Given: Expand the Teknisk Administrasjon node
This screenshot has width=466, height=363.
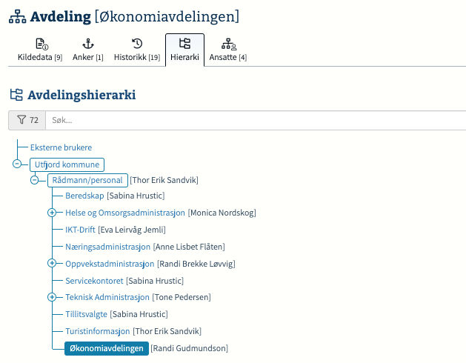Looking at the screenshot, I should [x=52, y=297].
